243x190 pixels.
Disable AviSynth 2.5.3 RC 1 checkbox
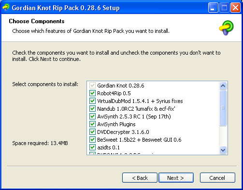(92, 116)
